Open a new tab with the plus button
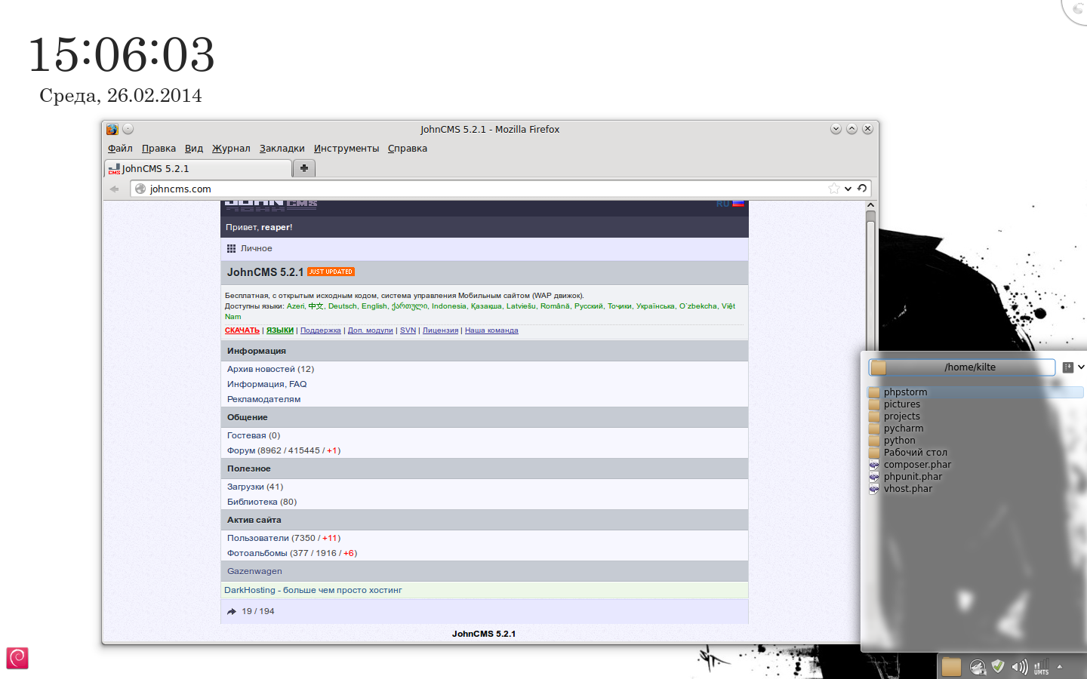This screenshot has width=1087, height=679. (304, 168)
